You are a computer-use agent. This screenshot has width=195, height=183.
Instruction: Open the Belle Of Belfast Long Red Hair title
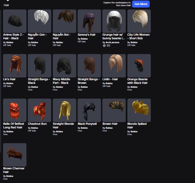pos(14,126)
